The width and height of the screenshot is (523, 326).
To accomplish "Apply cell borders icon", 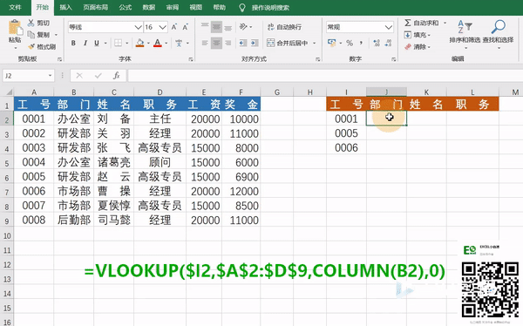I will [x=118, y=43].
